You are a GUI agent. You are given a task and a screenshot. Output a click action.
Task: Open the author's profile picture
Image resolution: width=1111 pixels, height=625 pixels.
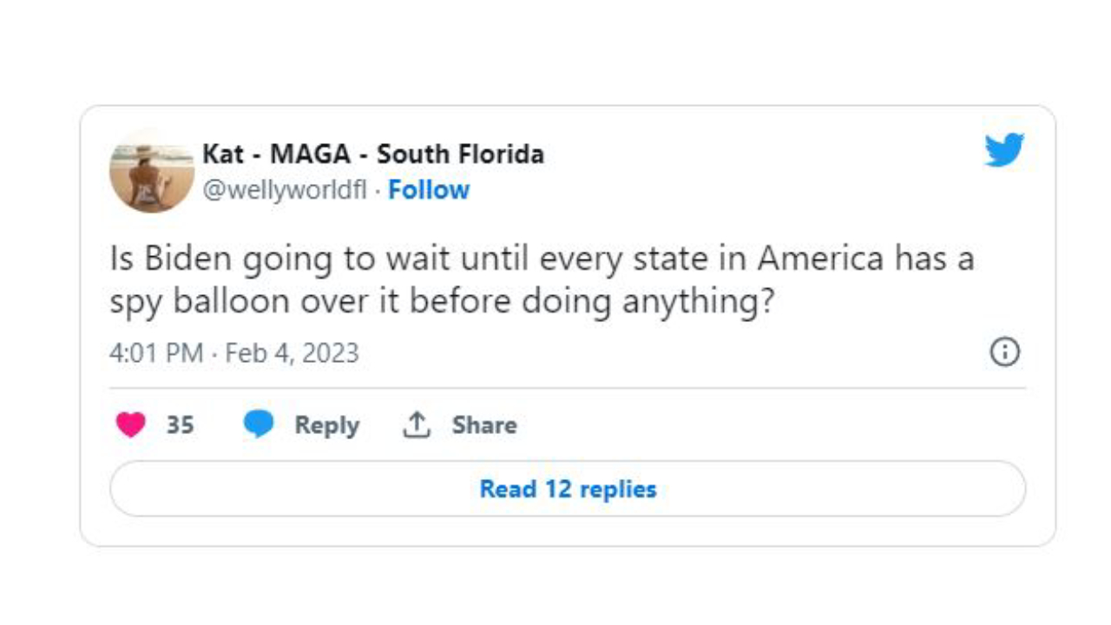[152, 171]
